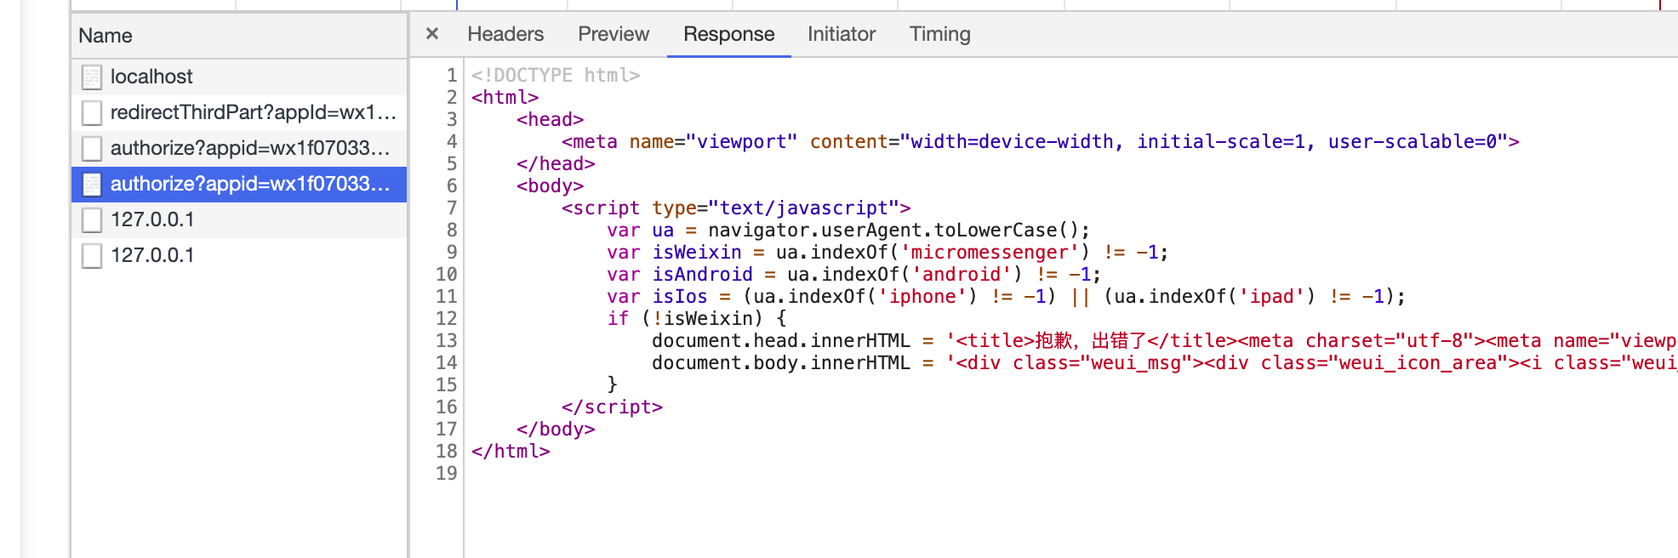Click line number 12 in the gutter
Screen dimensions: 1678x558
(447, 318)
